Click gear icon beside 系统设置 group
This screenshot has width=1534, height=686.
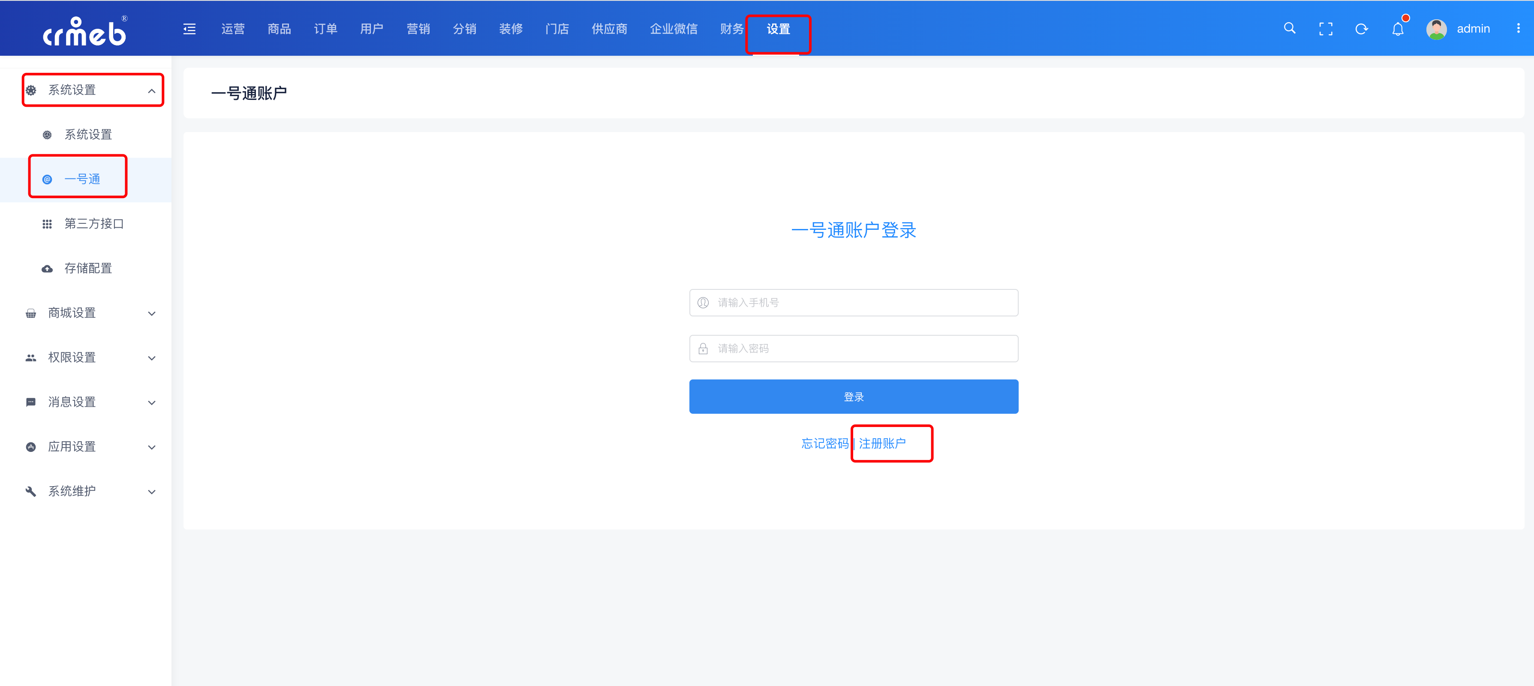(x=31, y=90)
